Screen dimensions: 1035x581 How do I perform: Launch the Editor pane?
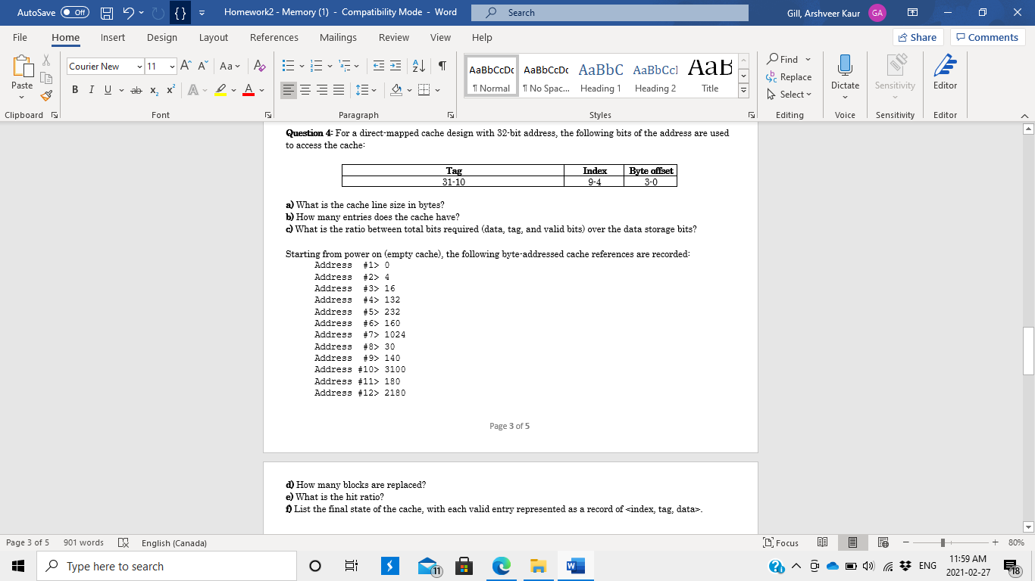pos(945,73)
